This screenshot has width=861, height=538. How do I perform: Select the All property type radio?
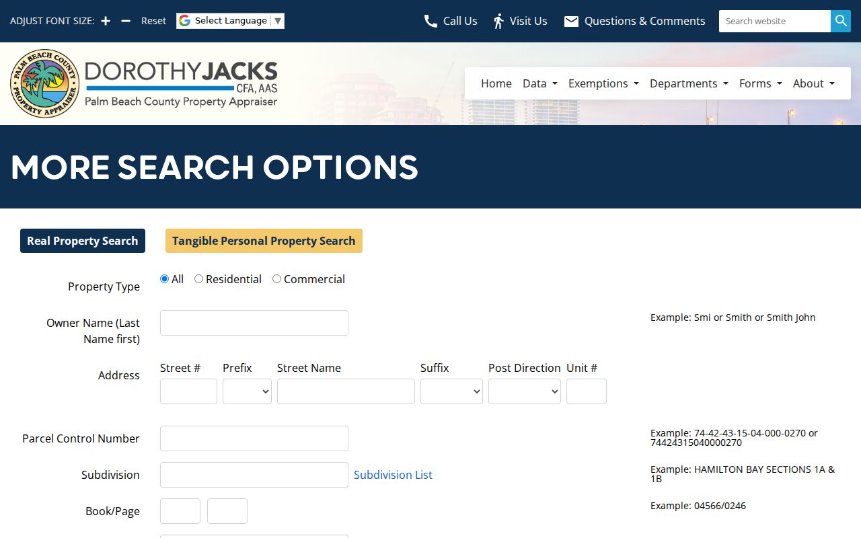(165, 279)
